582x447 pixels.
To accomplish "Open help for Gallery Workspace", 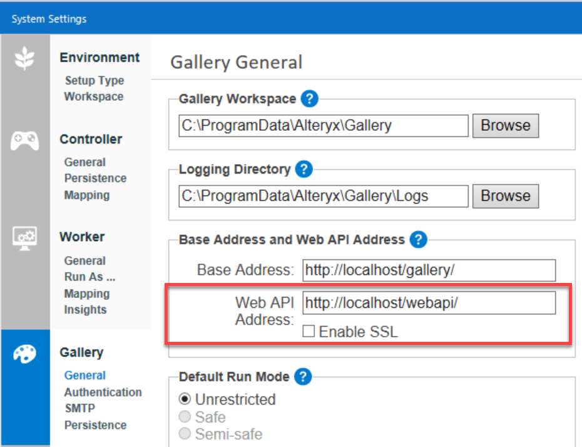I will click(x=310, y=99).
